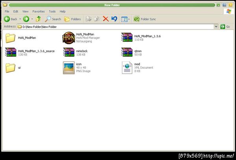
Task: Open the View menu
Action: pyautogui.click(x=25, y=11)
